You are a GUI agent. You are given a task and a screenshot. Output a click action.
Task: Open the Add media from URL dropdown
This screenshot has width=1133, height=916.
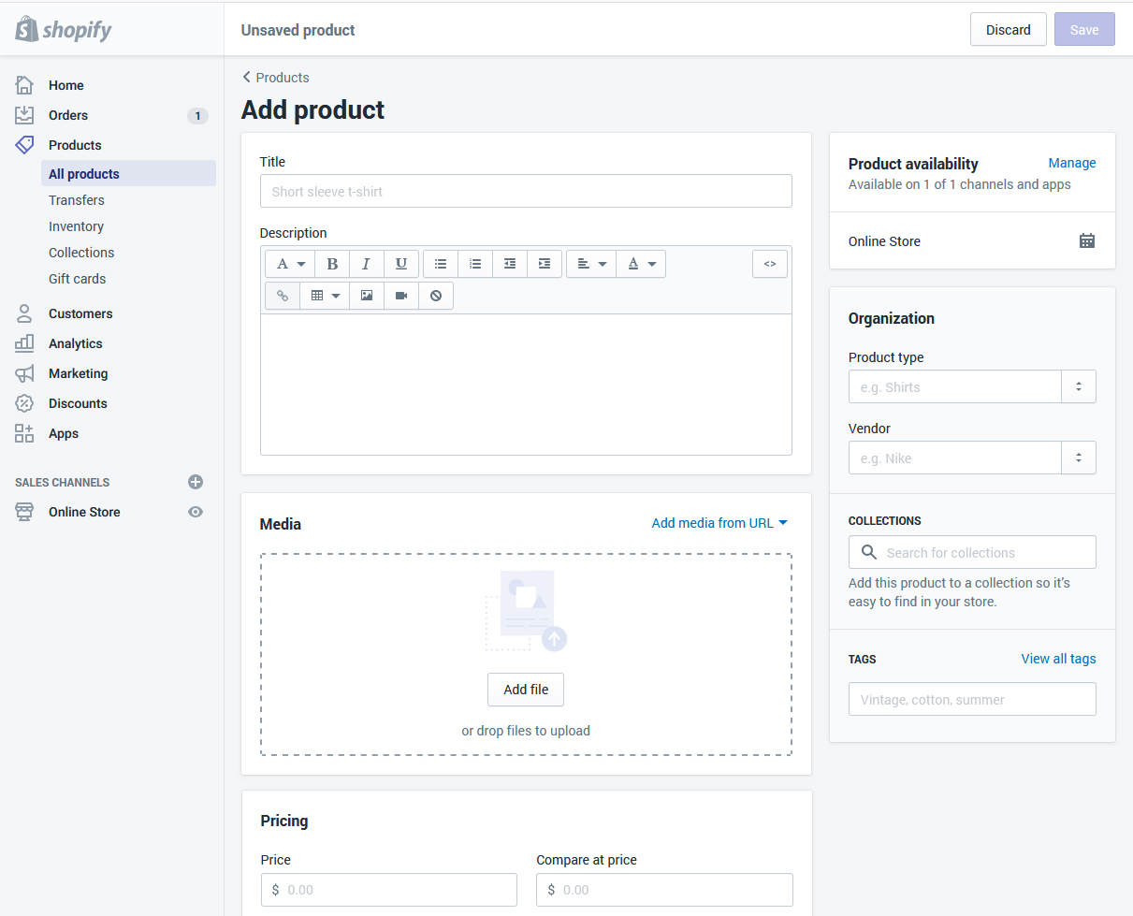(x=719, y=523)
